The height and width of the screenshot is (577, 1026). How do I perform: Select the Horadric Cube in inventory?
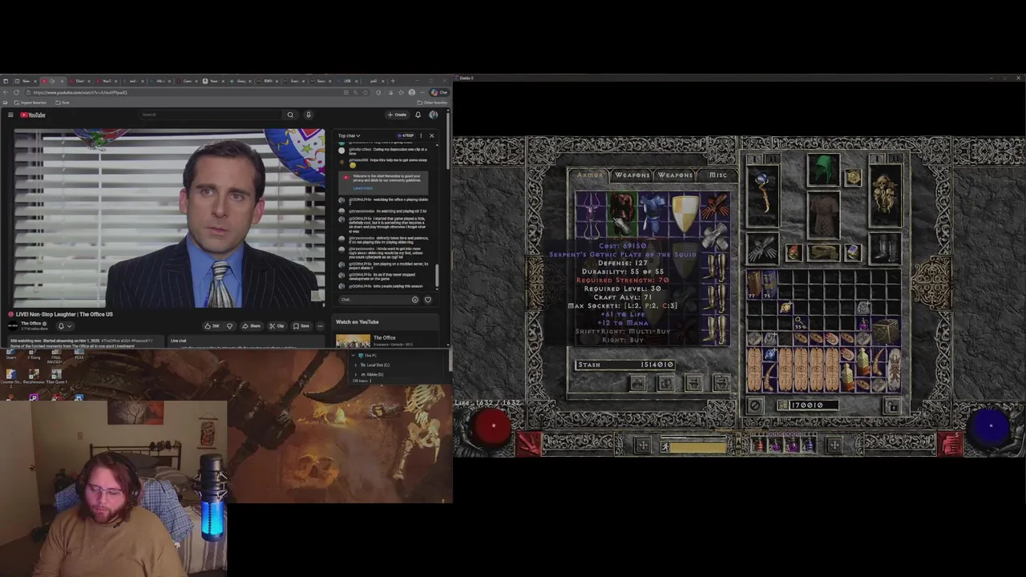point(885,331)
